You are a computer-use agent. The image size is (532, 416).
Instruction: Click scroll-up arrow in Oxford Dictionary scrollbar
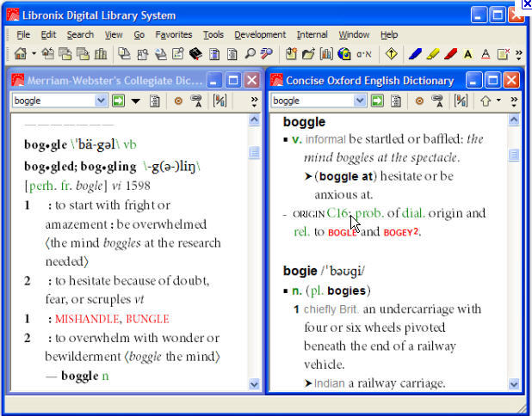pyautogui.click(x=514, y=119)
